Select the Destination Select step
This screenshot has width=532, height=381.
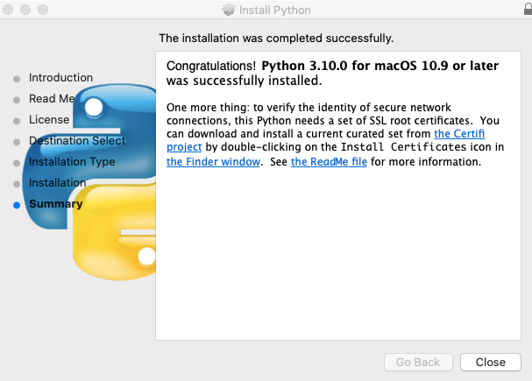coord(77,141)
